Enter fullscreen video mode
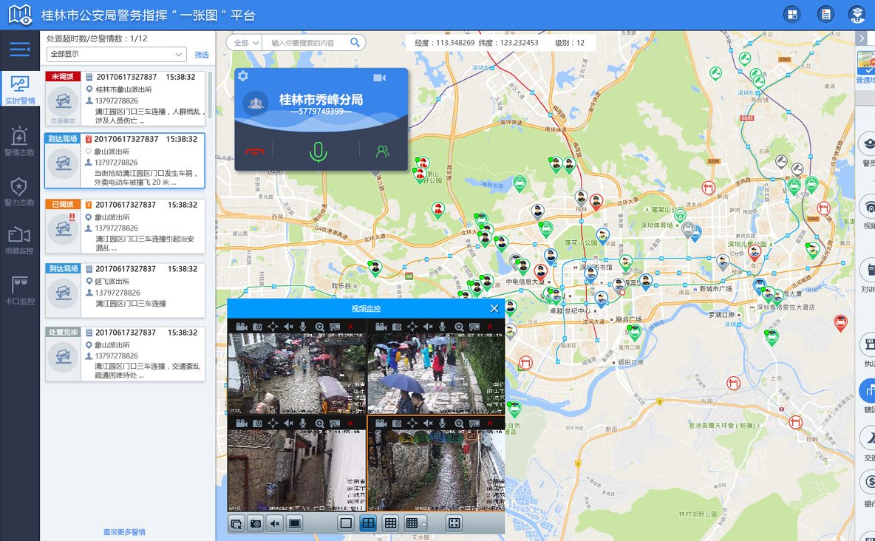The height and width of the screenshot is (541, 875). [x=454, y=523]
